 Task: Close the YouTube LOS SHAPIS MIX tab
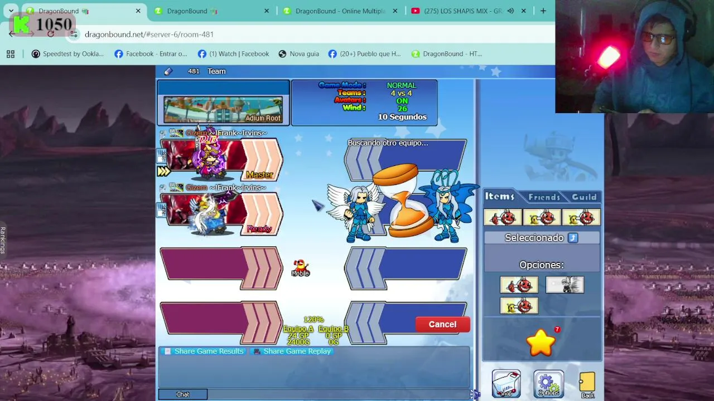pyautogui.click(x=523, y=11)
